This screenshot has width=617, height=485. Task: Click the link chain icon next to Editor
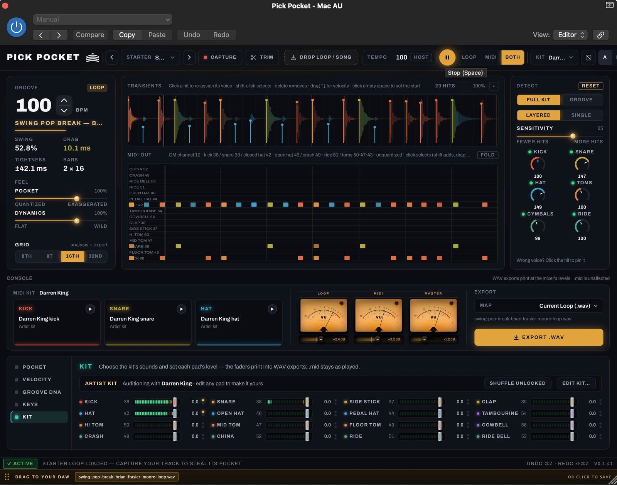pyautogui.click(x=600, y=35)
